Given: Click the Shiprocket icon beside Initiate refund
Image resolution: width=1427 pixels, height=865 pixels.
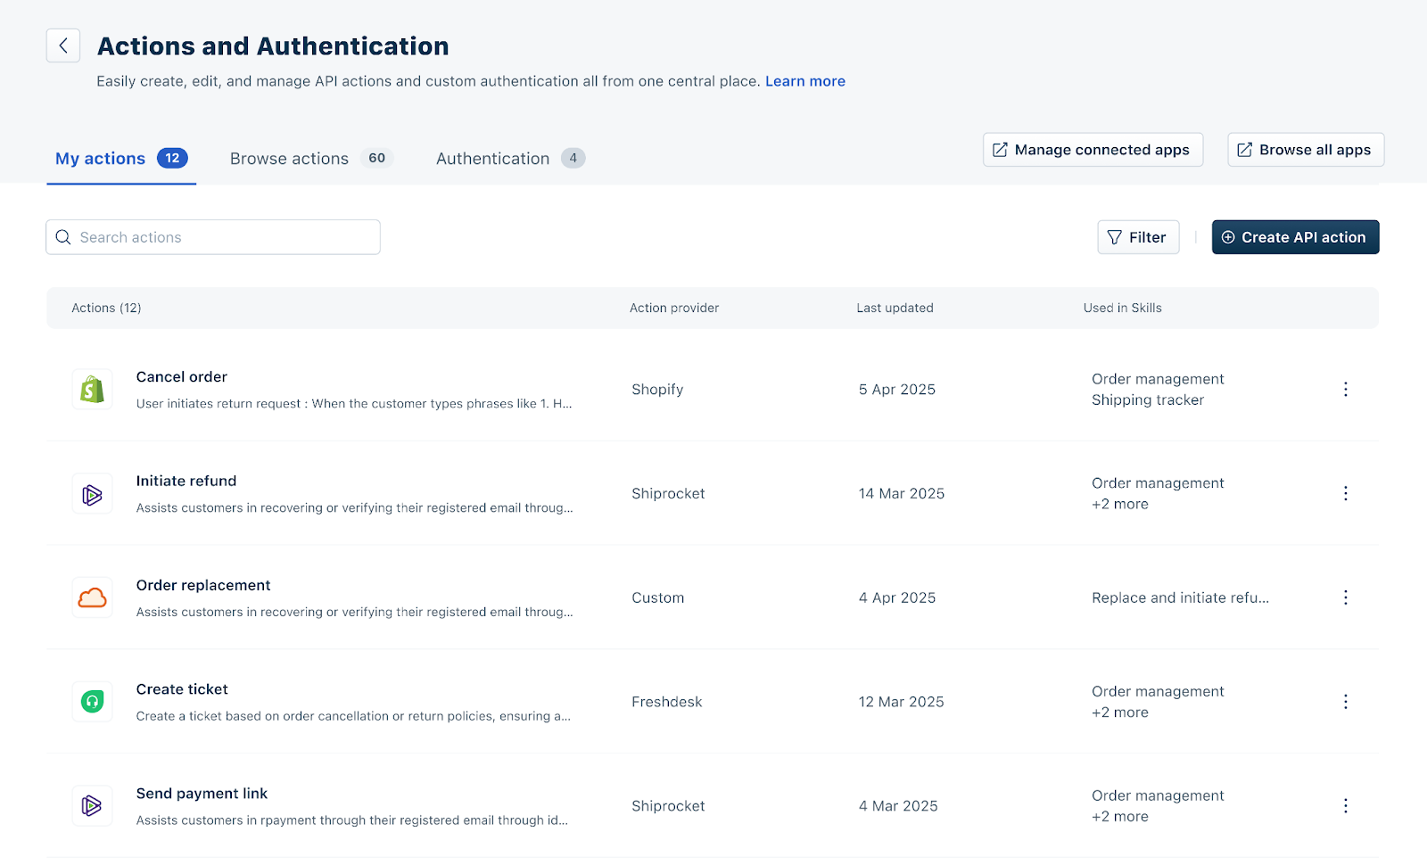Looking at the screenshot, I should 92,494.
